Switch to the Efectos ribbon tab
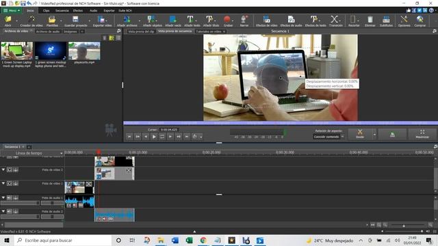 point(78,11)
